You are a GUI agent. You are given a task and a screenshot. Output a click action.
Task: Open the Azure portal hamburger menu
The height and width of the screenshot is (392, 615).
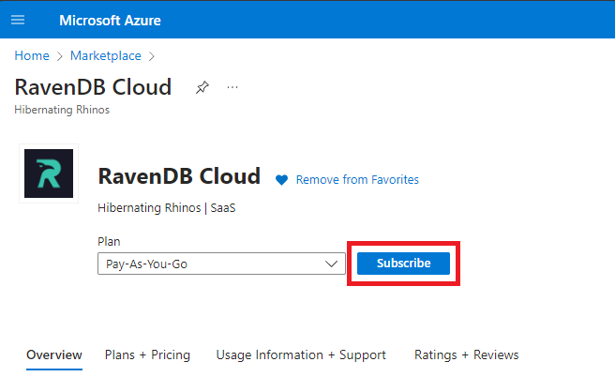[18, 20]
